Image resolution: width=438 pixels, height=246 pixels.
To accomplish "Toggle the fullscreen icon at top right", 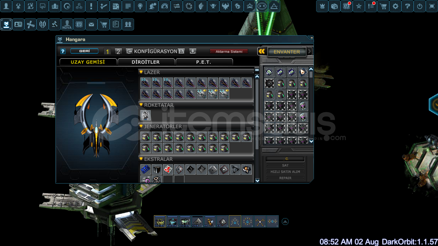I will (x=432, y=6).
